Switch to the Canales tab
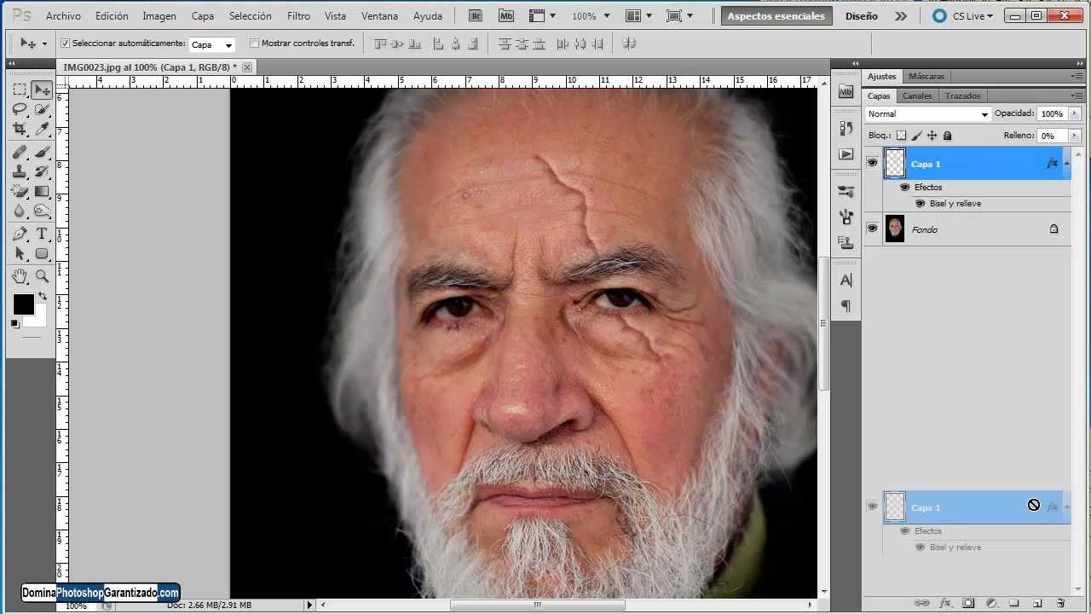 [917, 96]
